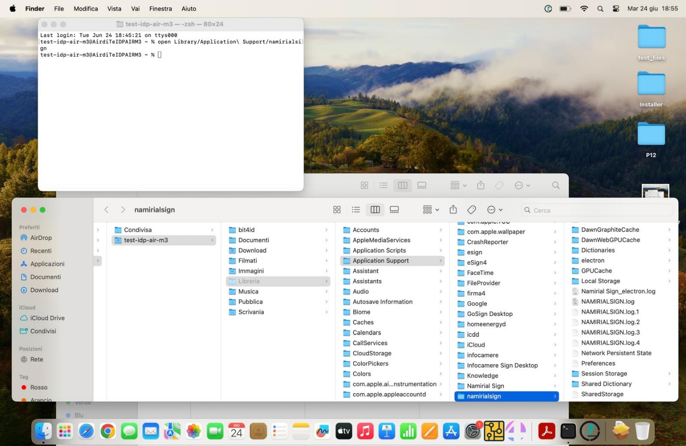The width and height of the screenshot is (686, 446).
Task: Open AirDrop from the Finder sidebar
Action: point(41,238)
